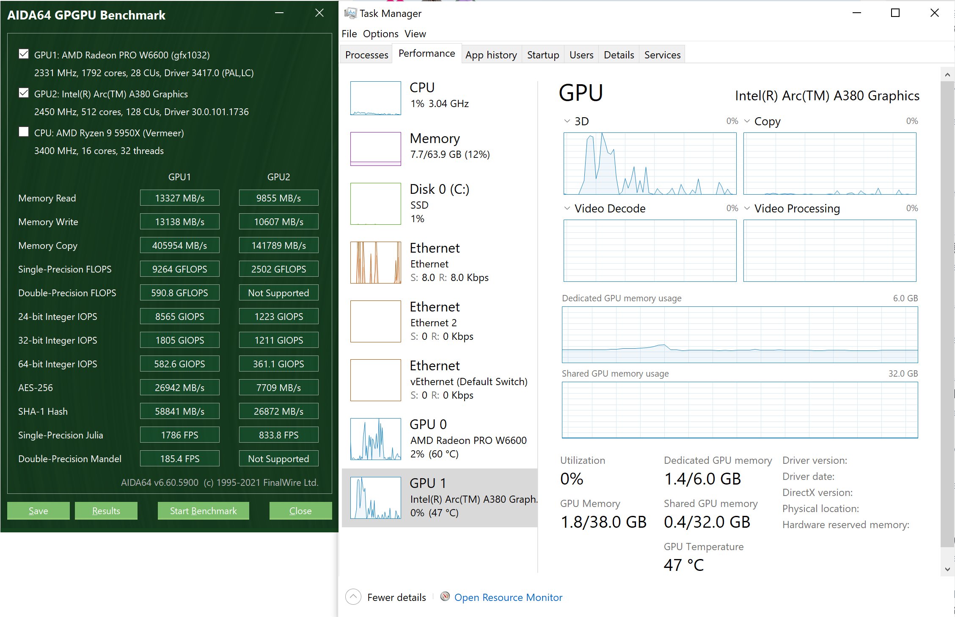Image resolution: width=955 pixels, height=617 pixels.
Task: Click the GPU1 Memory Read 13327 MB/s value
Action: [x=180, y=198]
